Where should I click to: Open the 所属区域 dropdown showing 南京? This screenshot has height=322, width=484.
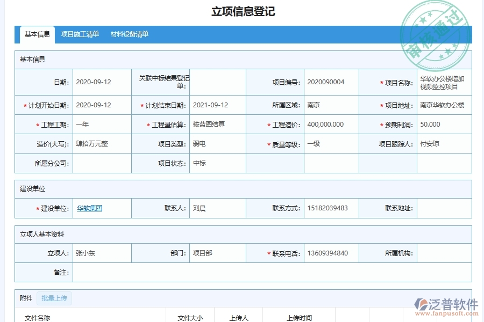(328, 105)
